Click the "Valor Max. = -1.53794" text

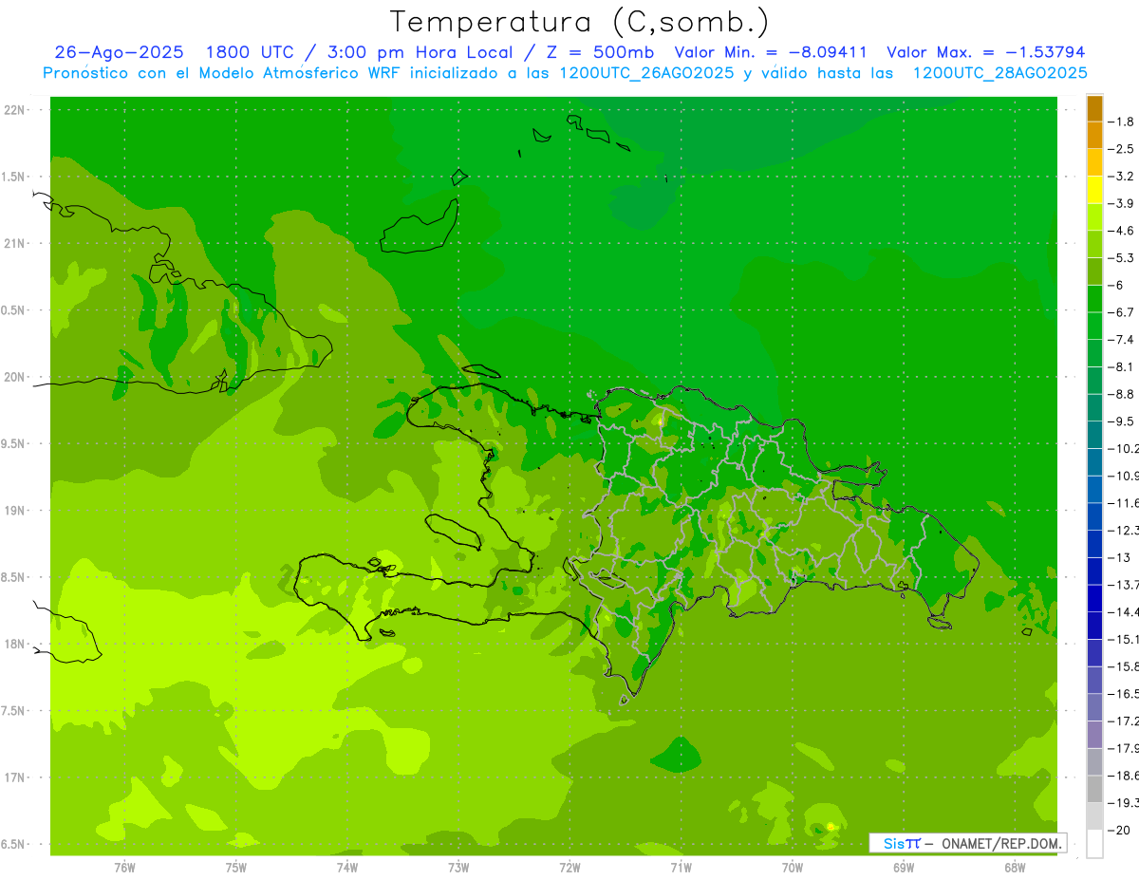985,52
